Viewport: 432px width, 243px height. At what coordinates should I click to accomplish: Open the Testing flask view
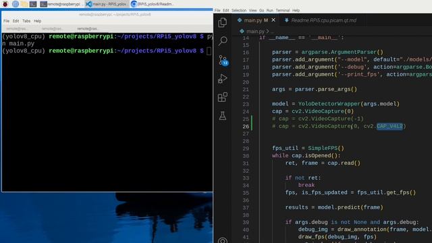point(223,115)
